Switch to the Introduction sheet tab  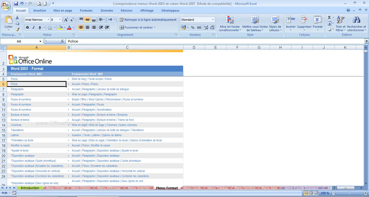pos(30,188)
